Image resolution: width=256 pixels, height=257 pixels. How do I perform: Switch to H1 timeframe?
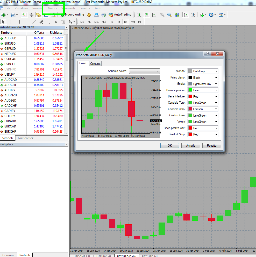tap(111, 22)
